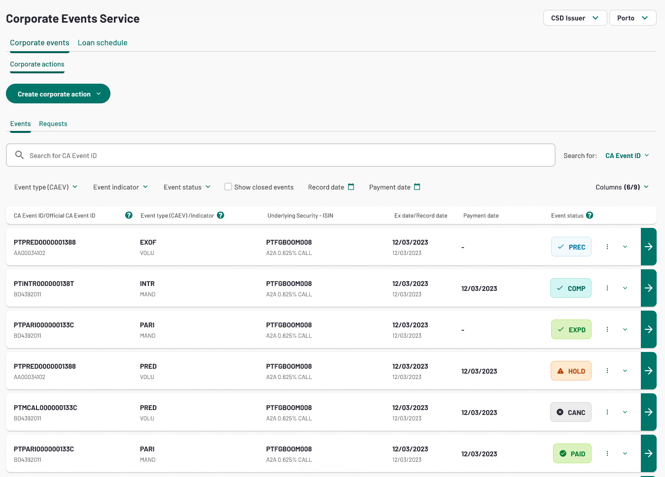Open the Porto location dropdown
The image size is (665, 477).
(x=633, y=18)
